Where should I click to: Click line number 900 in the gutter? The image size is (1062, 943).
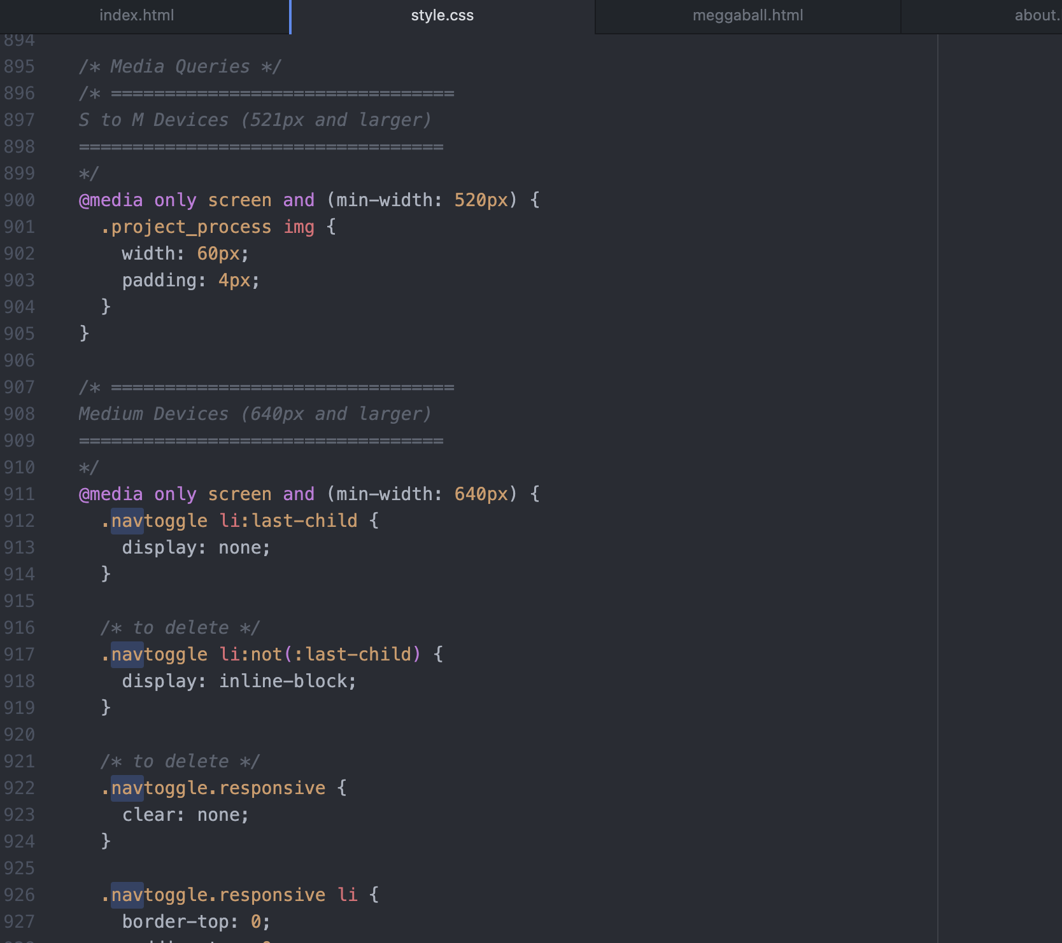click(x=19, y=200)
